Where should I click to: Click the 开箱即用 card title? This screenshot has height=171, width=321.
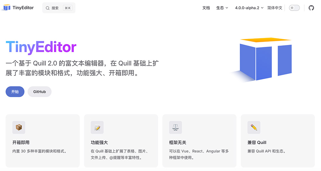[x=21, y=142]
